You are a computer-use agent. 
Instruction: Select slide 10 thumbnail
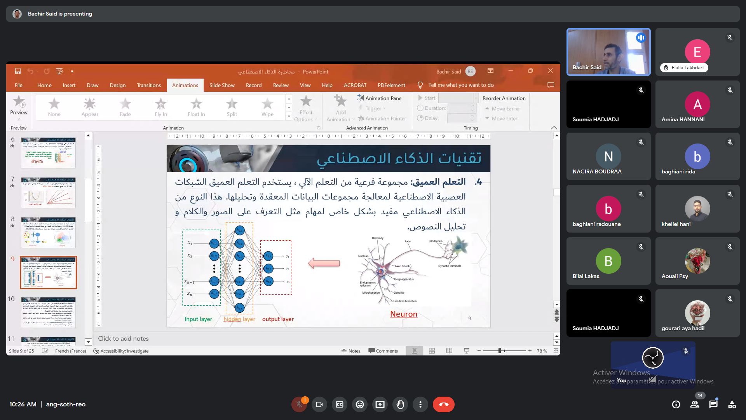(x=48, y=312)
